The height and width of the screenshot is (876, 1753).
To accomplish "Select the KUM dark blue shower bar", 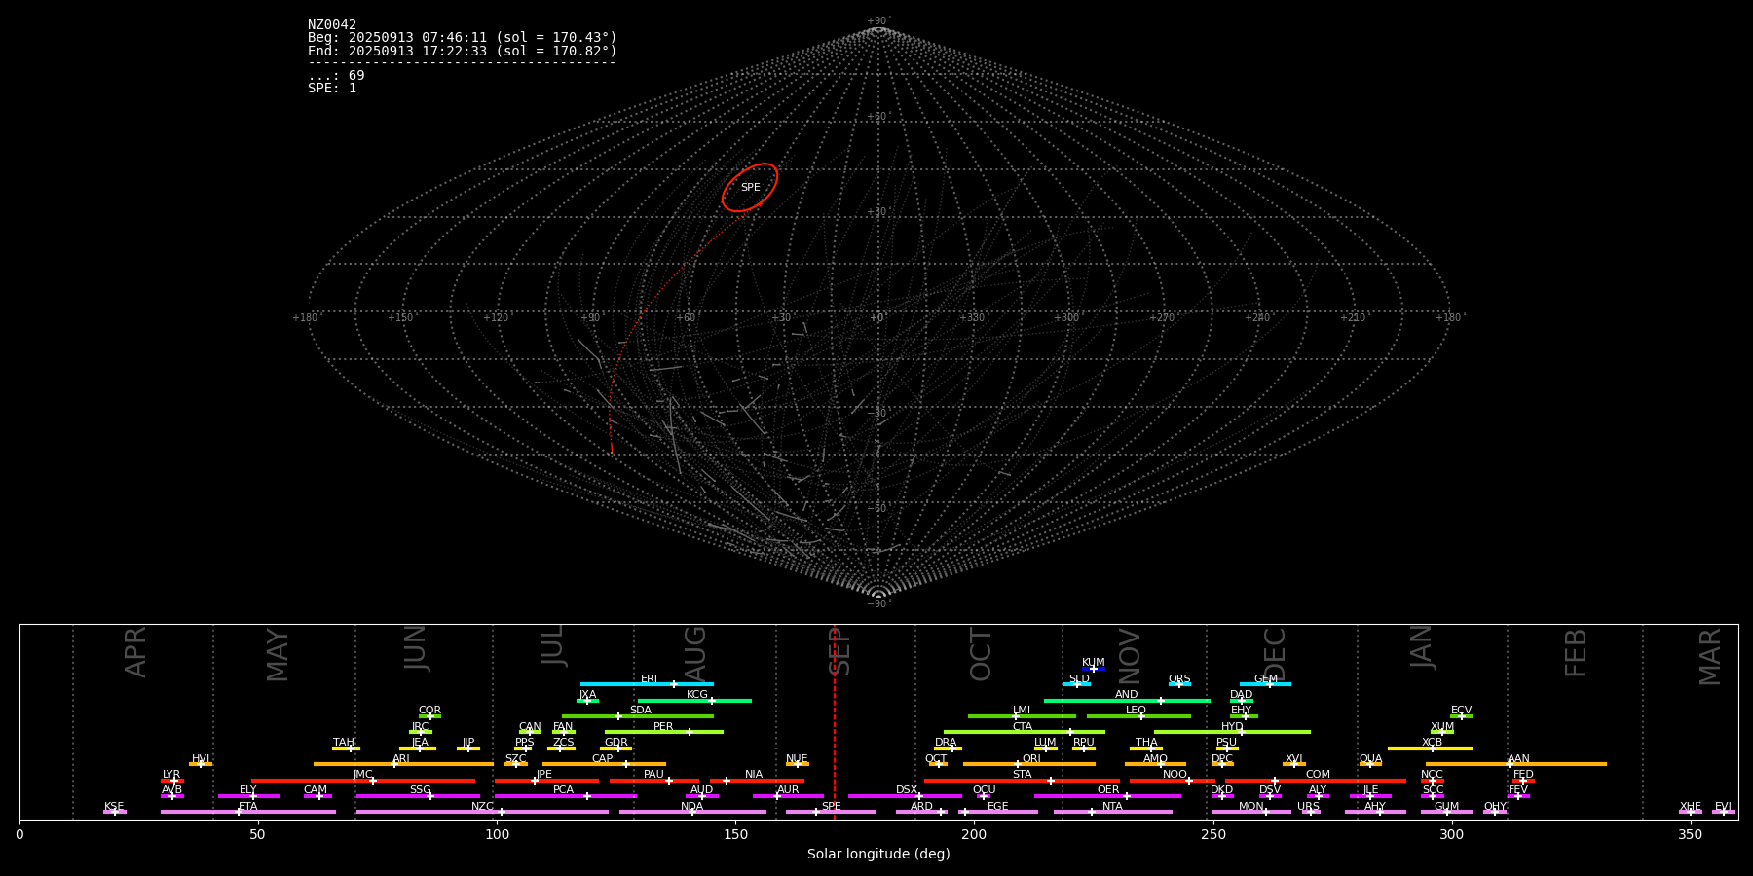I will 1094,669.
